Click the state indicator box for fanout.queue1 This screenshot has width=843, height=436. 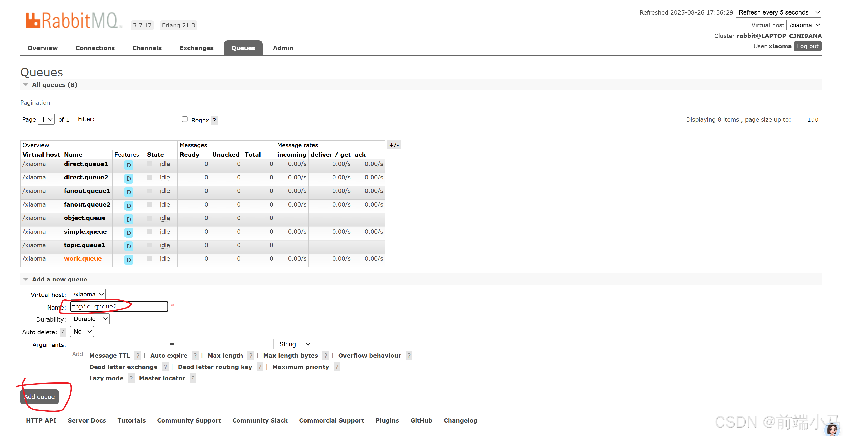coord(150,191)
